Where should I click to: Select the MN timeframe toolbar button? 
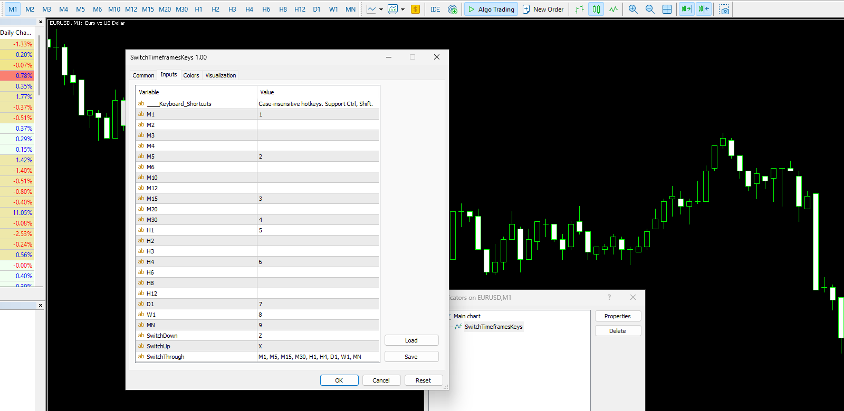(x=350, y=9)
